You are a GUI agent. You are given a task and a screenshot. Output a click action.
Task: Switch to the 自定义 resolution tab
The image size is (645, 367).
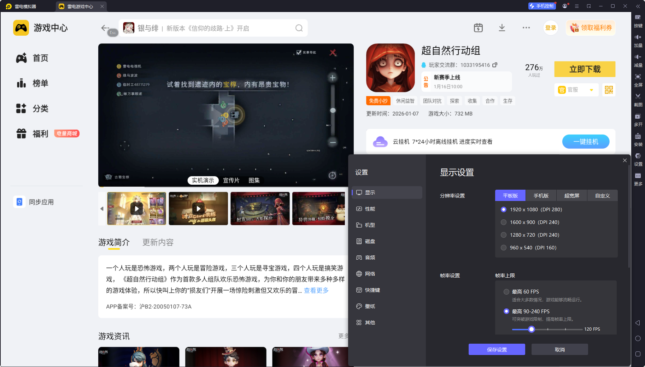tap(603, 195)
